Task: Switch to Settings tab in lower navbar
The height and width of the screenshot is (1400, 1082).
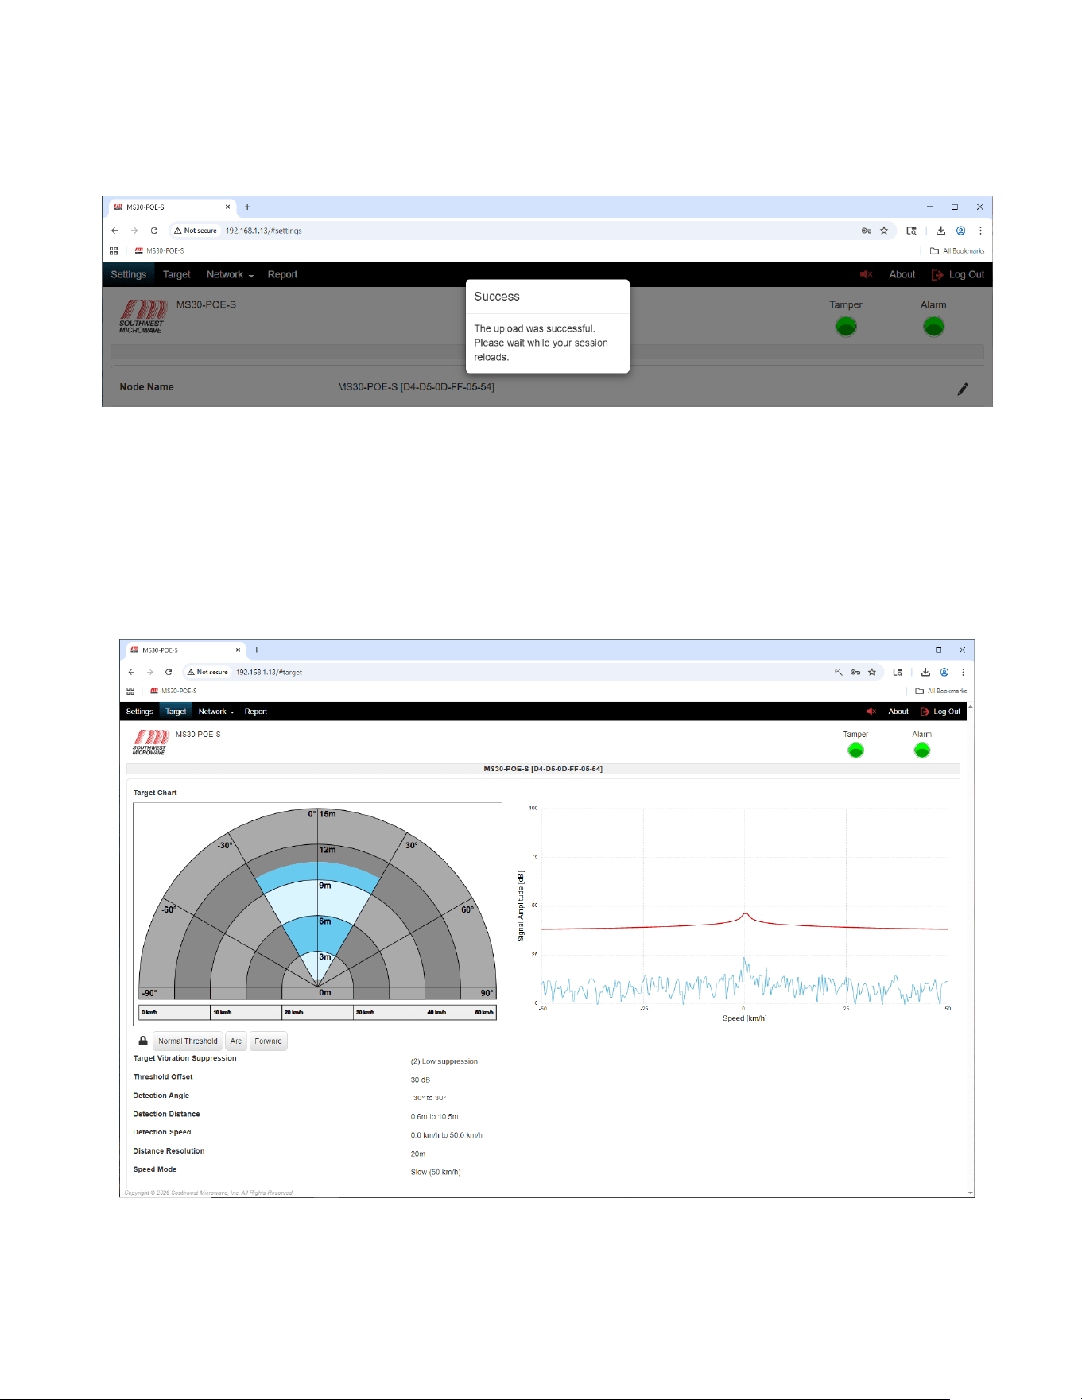Action: coord(140,712)
